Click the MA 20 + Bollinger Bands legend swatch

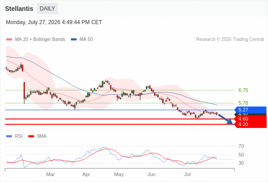point(9,40)
